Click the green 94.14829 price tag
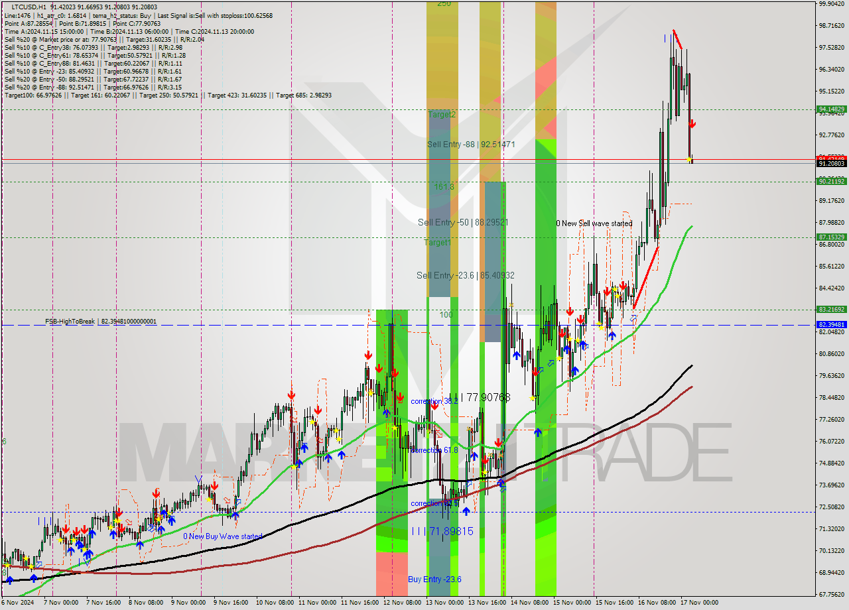This screenshot has height=610, width=849. pyautogui.click(x=831, y=109)
